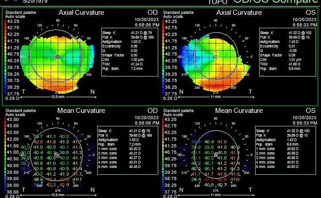Click 'CIM 1.00 µm' row in OD box
Image resolution: width=321 pixels, height=198 pixels.
[123, 60]
